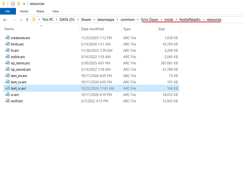Open Customize Quick Access Toolbar dropdown
The image size is (245, 175).
tap(24, 4)
